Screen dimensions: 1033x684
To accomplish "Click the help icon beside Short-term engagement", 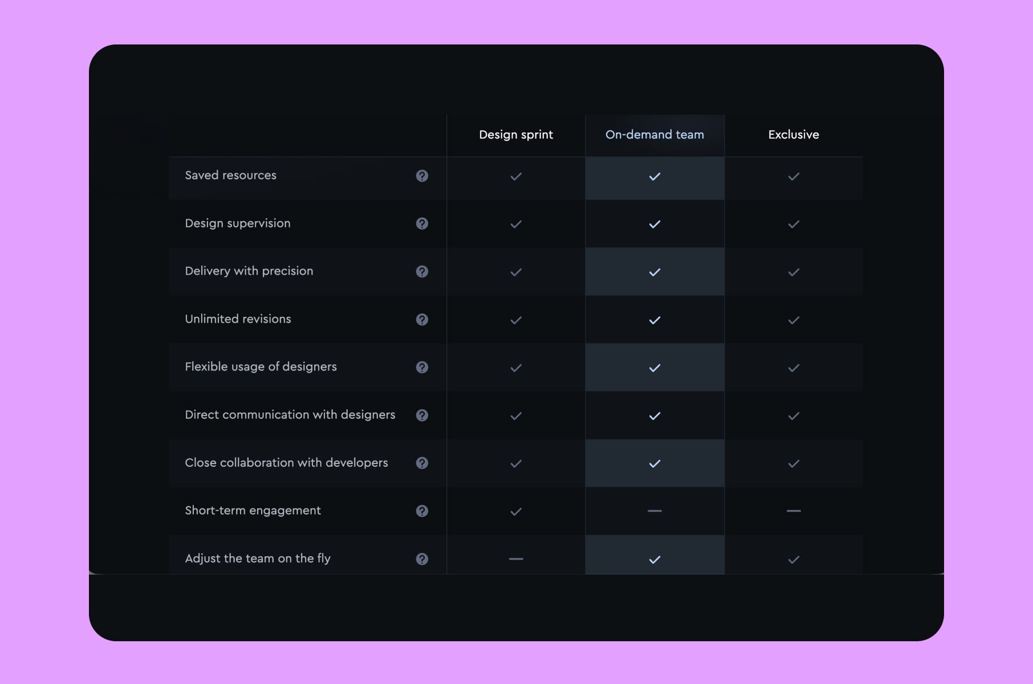I will tap(422, 511).
